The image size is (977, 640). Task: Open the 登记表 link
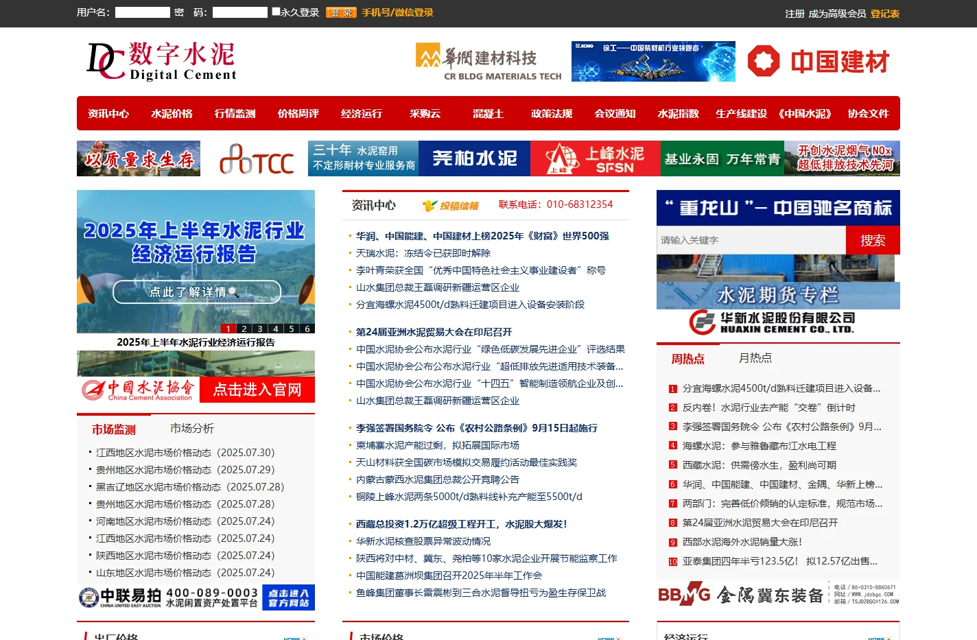point(885,14)
